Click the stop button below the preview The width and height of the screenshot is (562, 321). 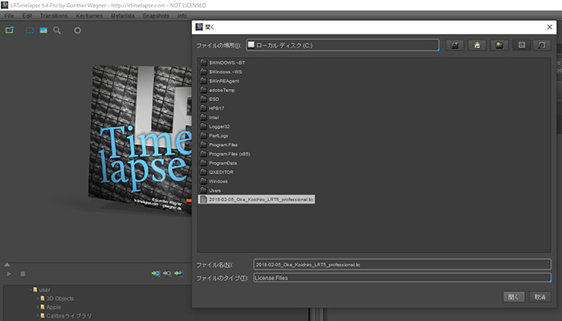click(x=22, y=274)
